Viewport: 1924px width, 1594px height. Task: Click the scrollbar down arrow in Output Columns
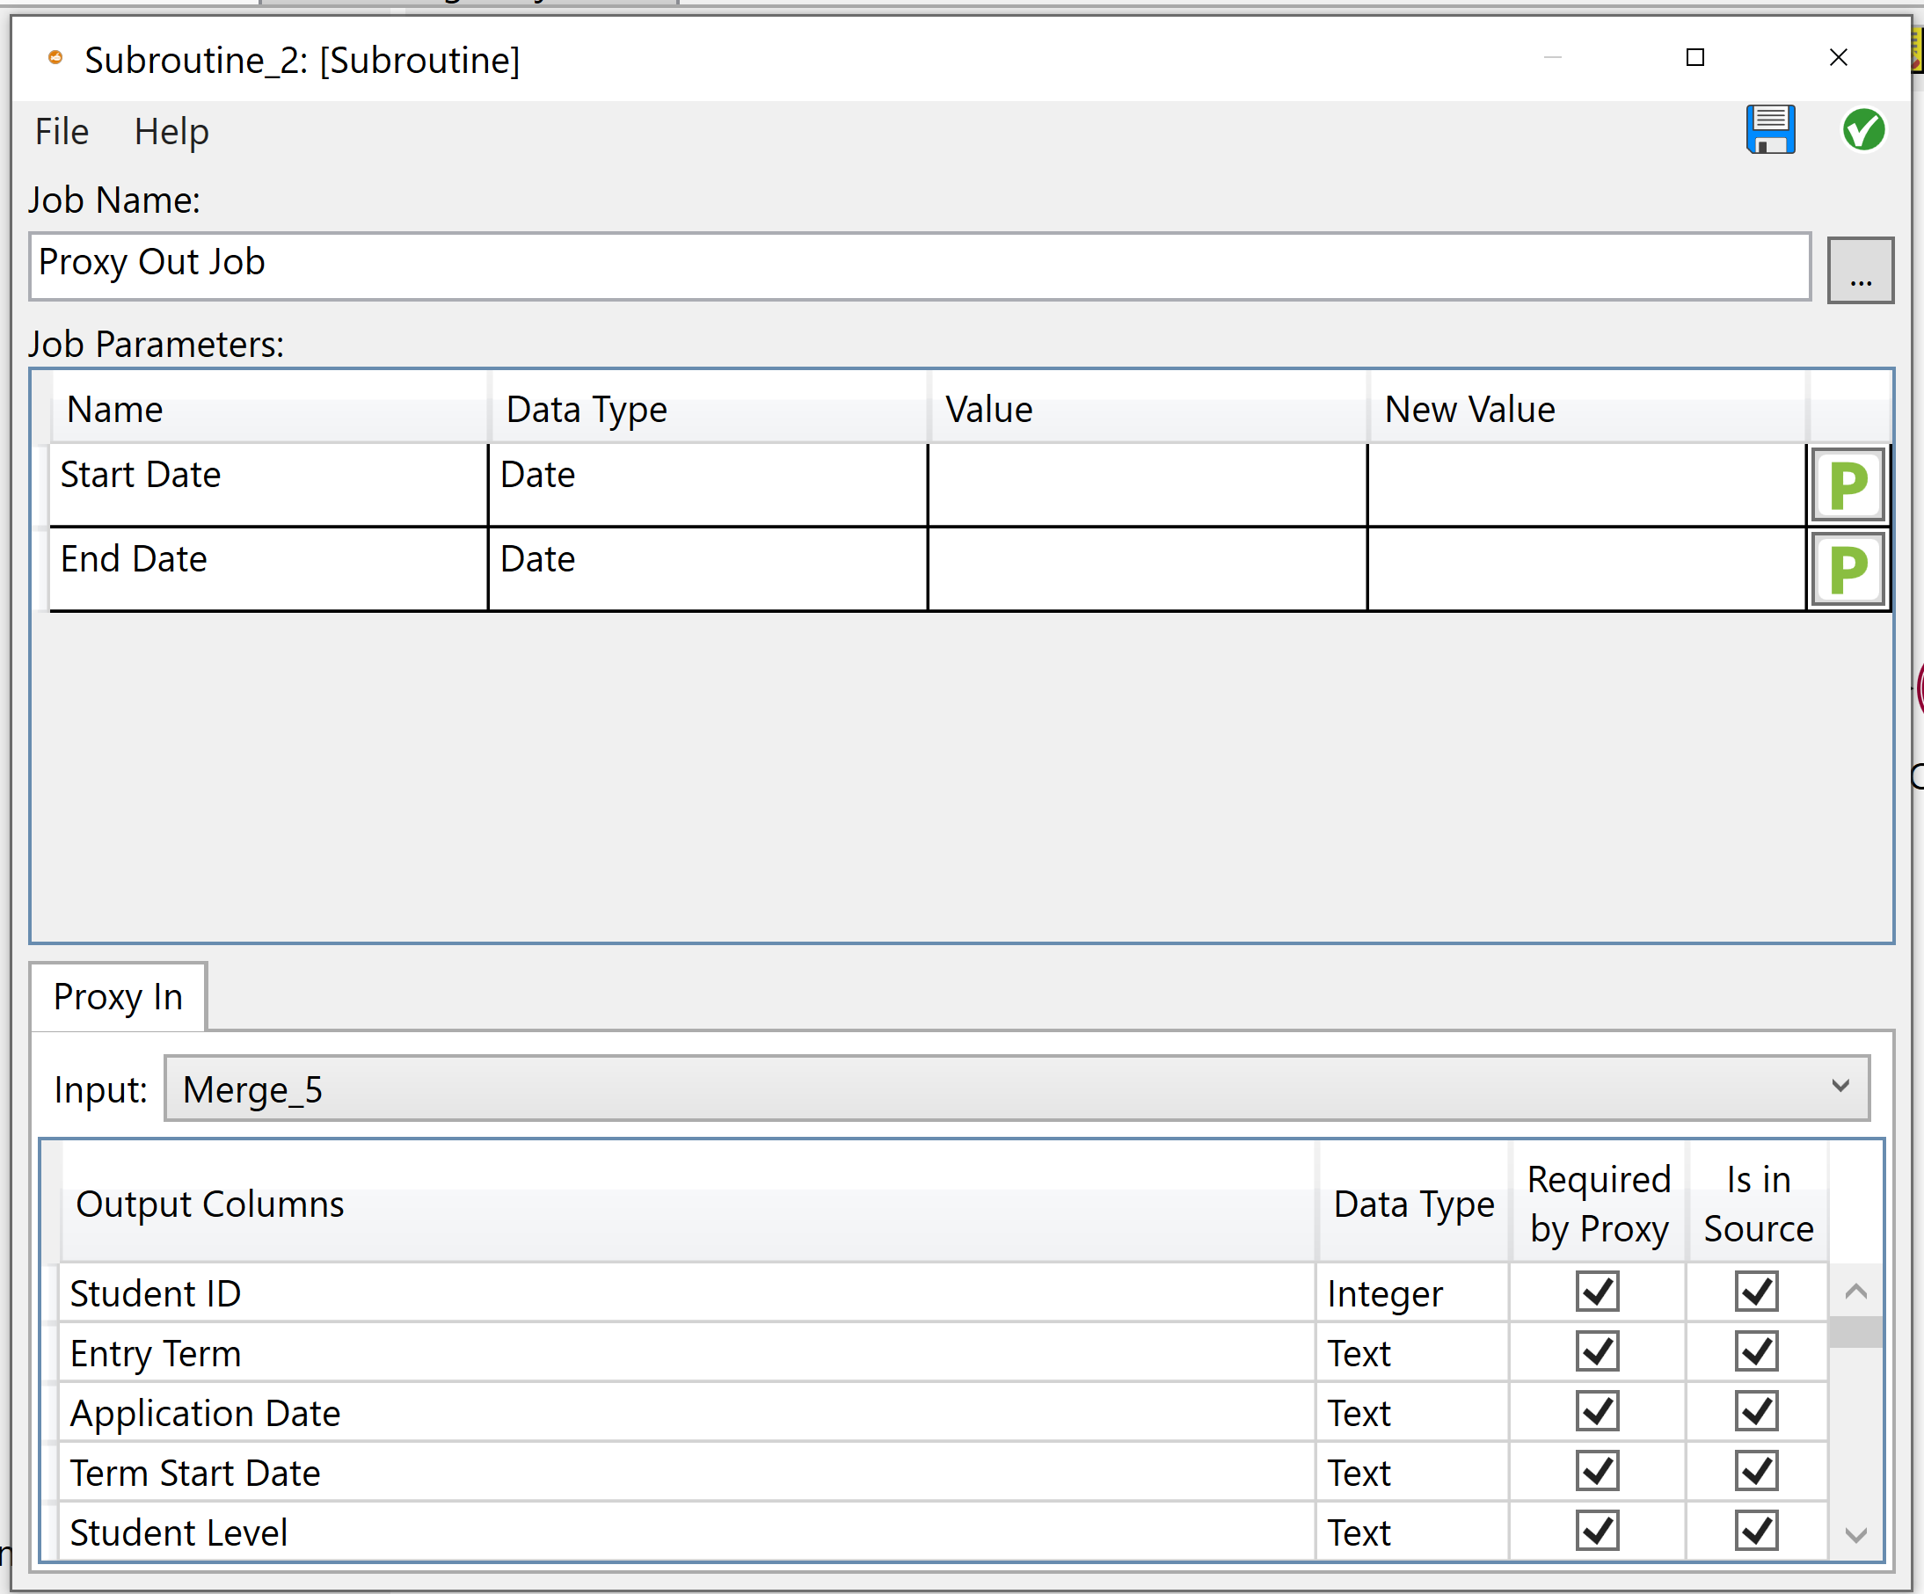pyautogui.click(x=1856, y=1533)
